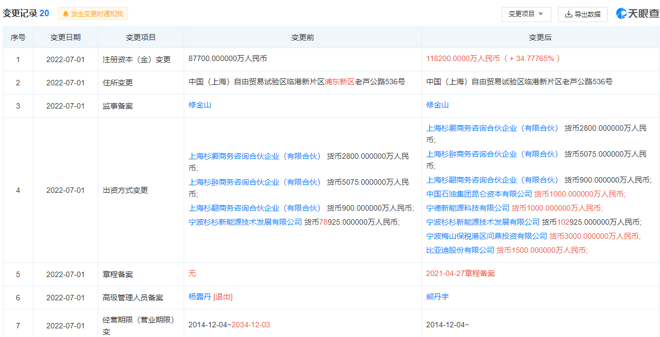The image size is (660, 337).
Task: Click the 导出数据 export button
Action: pos(582,14)
